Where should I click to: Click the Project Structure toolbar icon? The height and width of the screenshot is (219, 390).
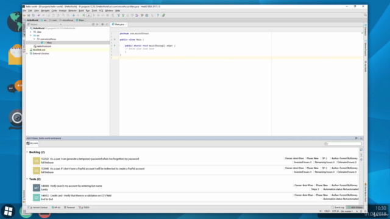click(147, 15)
